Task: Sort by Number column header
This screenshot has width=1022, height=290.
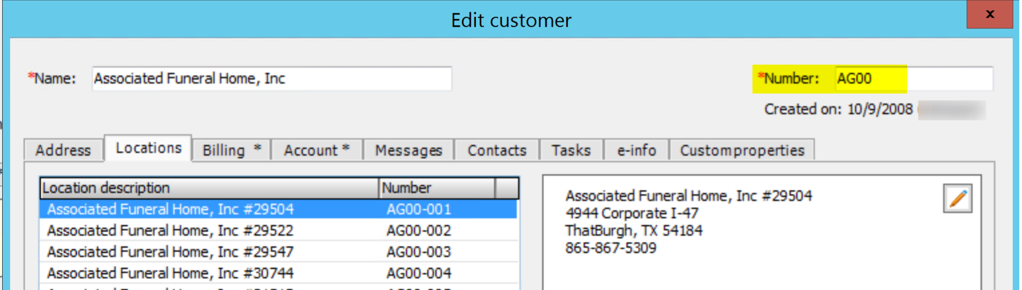Action: tap(437, 188)
